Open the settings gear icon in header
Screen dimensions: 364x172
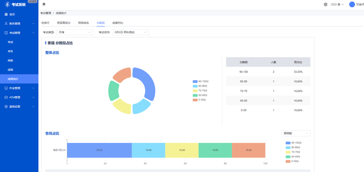tap(325, 5)
